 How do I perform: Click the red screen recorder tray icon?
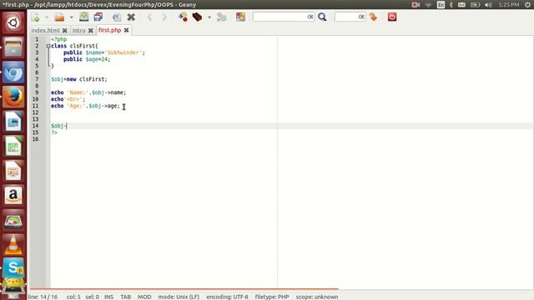pyautogui.click(x=416, y=5)
